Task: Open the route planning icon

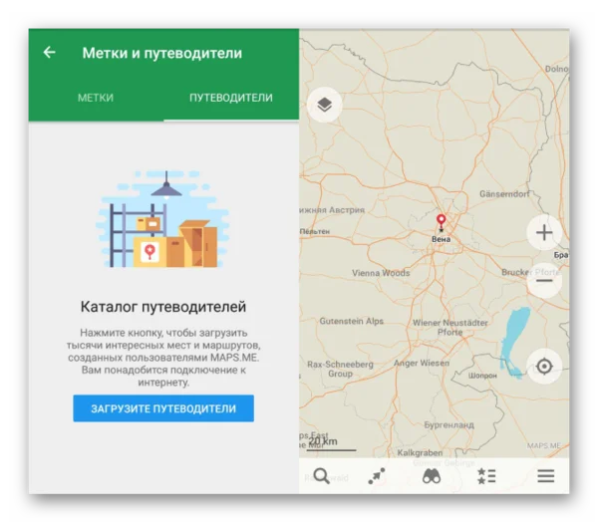Action: 376,475
